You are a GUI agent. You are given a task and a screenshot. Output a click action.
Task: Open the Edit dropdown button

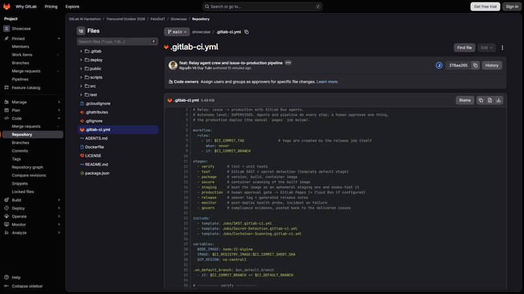(486, 48)
